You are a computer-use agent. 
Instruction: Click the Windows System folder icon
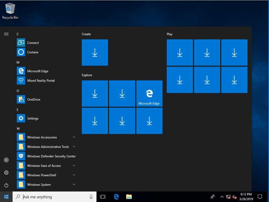pos(21,184)
